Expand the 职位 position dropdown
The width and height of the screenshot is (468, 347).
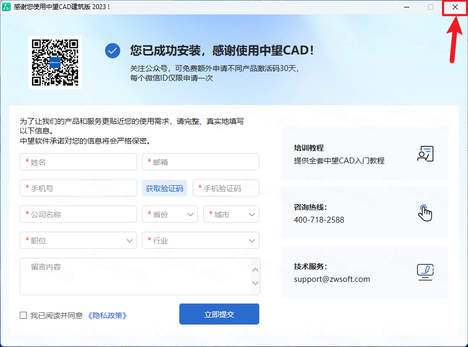pyautogui.click(x=78, y=240)
